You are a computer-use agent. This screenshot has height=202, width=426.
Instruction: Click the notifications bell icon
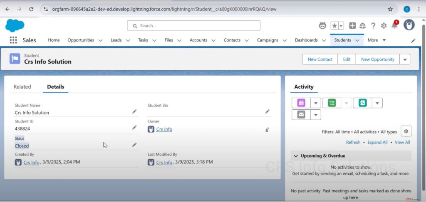[394, 26]
